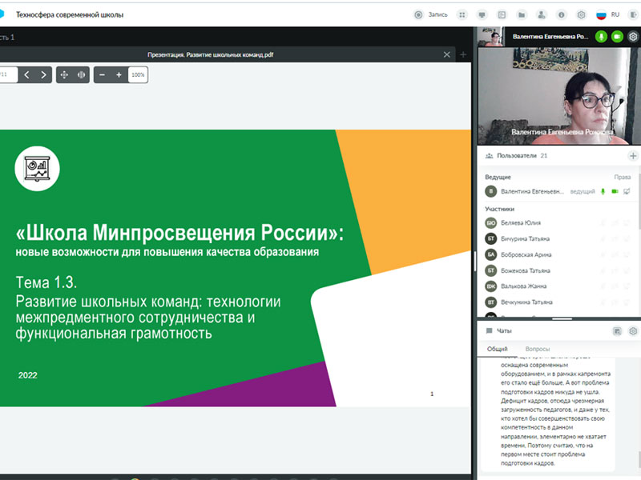Zoom in with the plus button
This screenshot has width=641, height=480.
(119, 74)
